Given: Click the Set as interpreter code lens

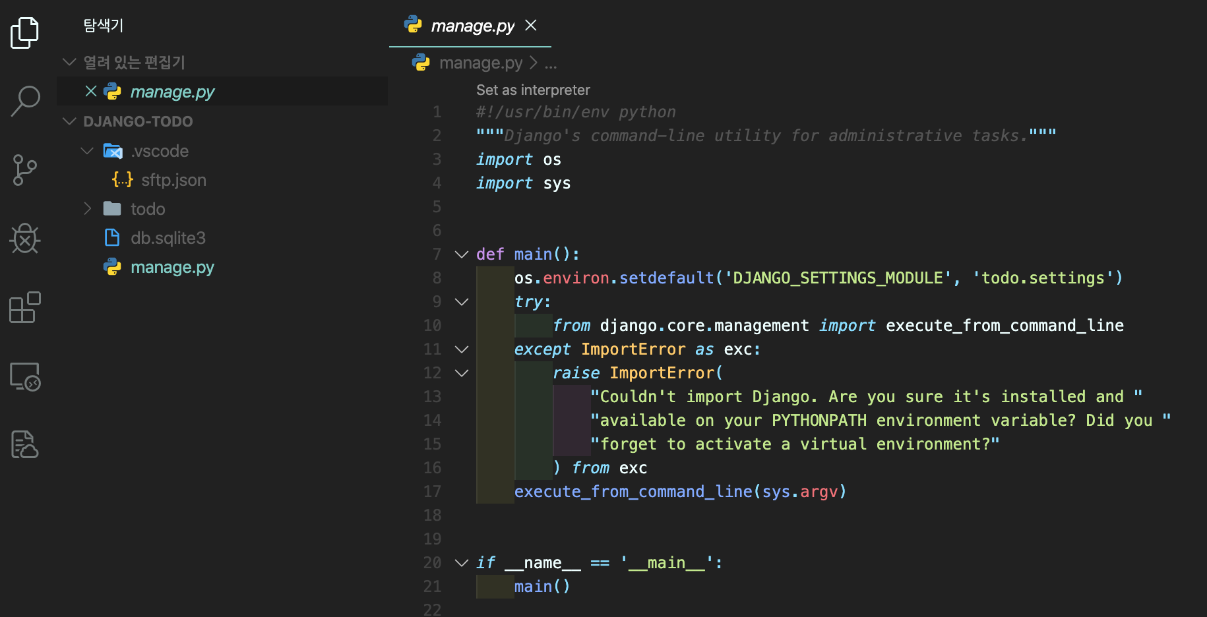Looking at the screenshot, I should [533, 90].
